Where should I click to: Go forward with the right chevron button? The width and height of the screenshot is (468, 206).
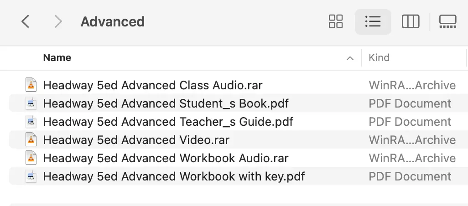[x=58, y=22]
